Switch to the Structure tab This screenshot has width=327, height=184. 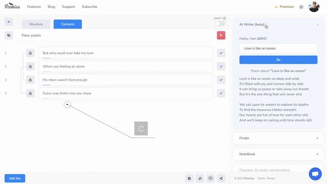pyautogui.click(x=36, y=24)
